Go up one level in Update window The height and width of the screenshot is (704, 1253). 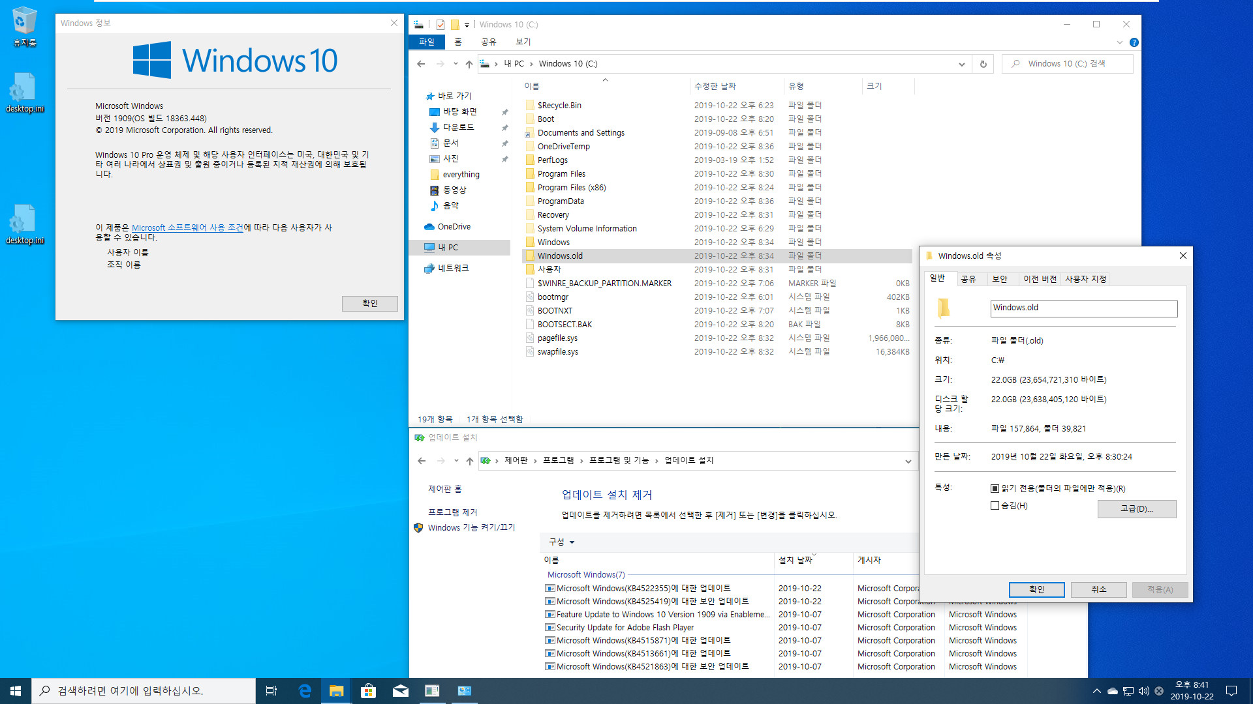point(469,461)
